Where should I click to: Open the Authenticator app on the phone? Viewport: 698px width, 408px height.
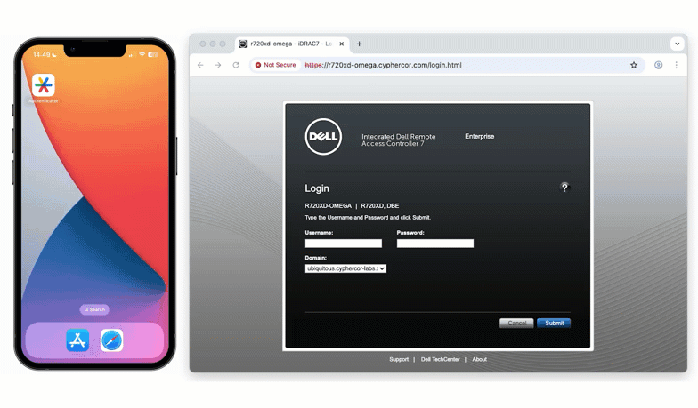44,85
